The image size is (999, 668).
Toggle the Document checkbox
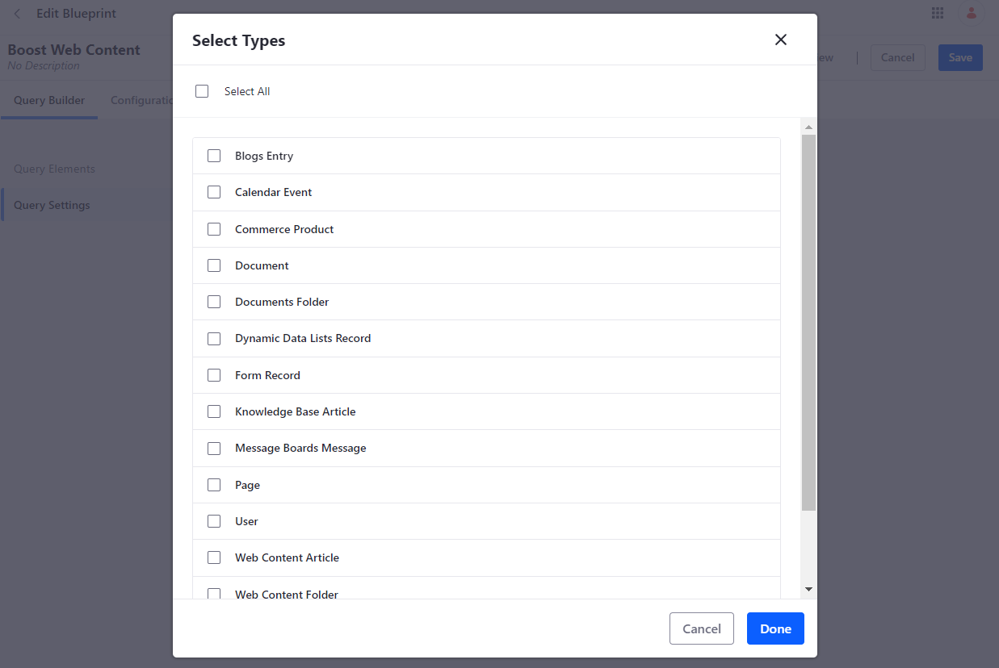[x=214, y=265]
